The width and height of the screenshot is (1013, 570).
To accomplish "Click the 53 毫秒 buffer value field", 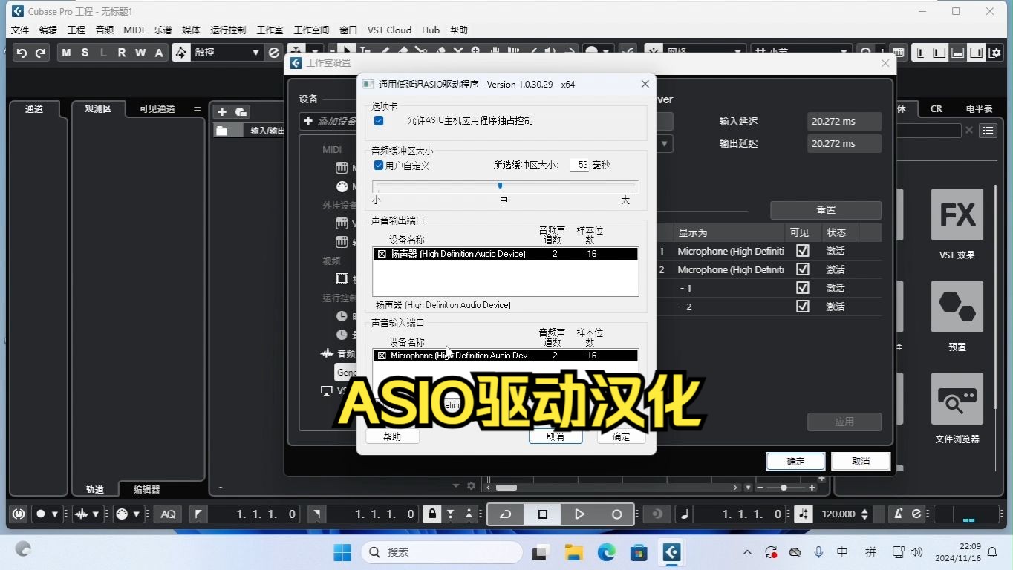I will coord(582,165).
